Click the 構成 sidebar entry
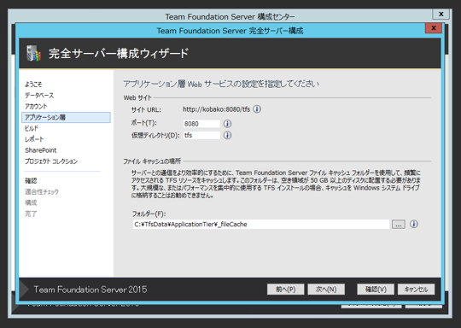461x328 pixels. (31, 202)
